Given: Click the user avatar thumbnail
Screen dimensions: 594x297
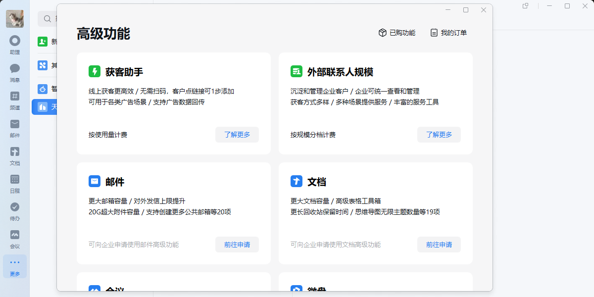Looking at the screenshot, I should pos(15,19).
